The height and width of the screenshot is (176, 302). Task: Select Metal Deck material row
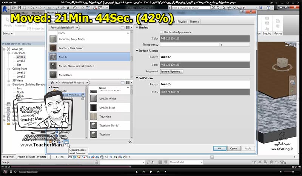click(89, 75)
